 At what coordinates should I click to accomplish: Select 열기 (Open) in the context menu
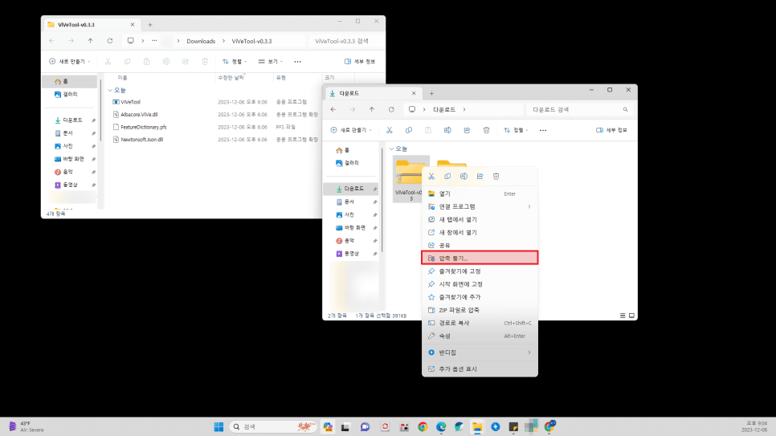480,194
